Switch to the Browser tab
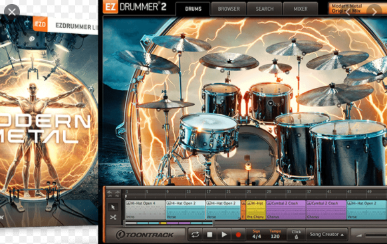Viewport: 387px width, 244px height. pyautogui.click(x=229, y=9)
